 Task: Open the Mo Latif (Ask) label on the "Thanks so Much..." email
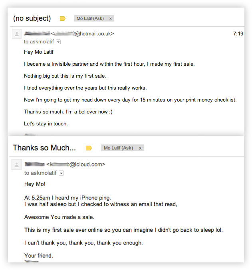click(x=118, y=148)
